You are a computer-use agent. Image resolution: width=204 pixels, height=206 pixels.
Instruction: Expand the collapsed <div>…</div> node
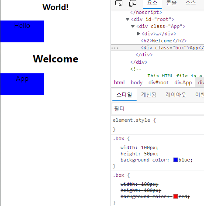tap(138, 34)
